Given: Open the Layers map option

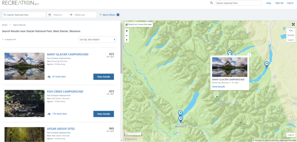Looking at the screenshot, I should 291,40.
